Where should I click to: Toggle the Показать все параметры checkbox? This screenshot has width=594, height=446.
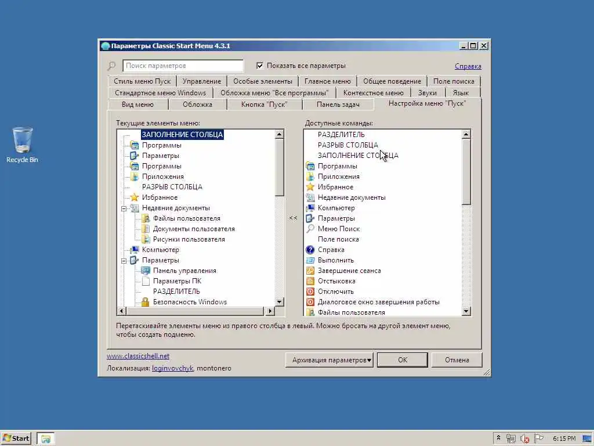coord(260,66)
